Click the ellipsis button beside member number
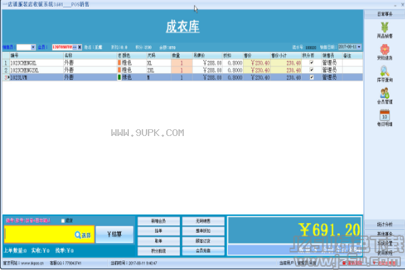The height and width of the screenshot is (270, 405). tap(75, 47)
